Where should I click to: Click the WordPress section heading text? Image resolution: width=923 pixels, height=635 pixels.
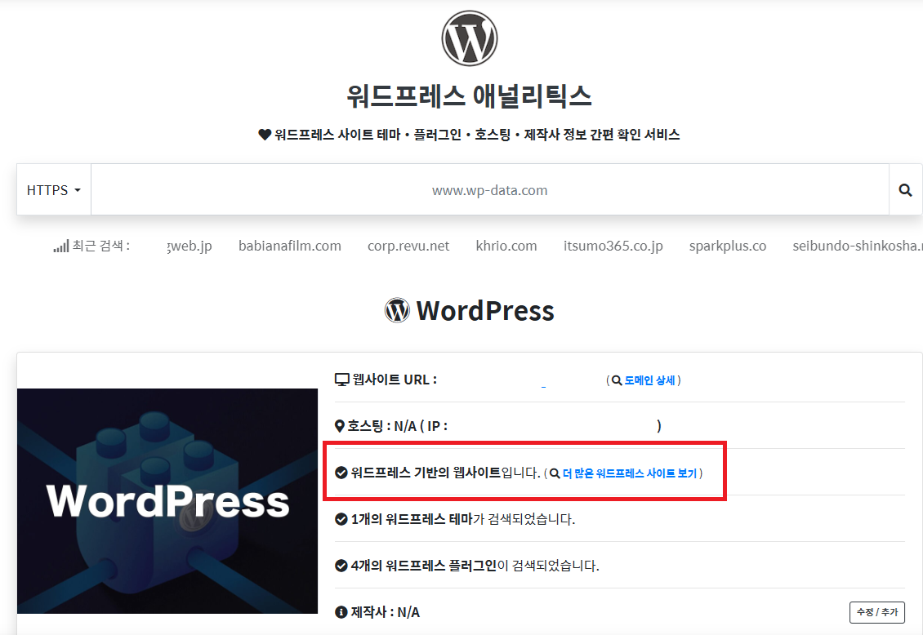(485, 310)
